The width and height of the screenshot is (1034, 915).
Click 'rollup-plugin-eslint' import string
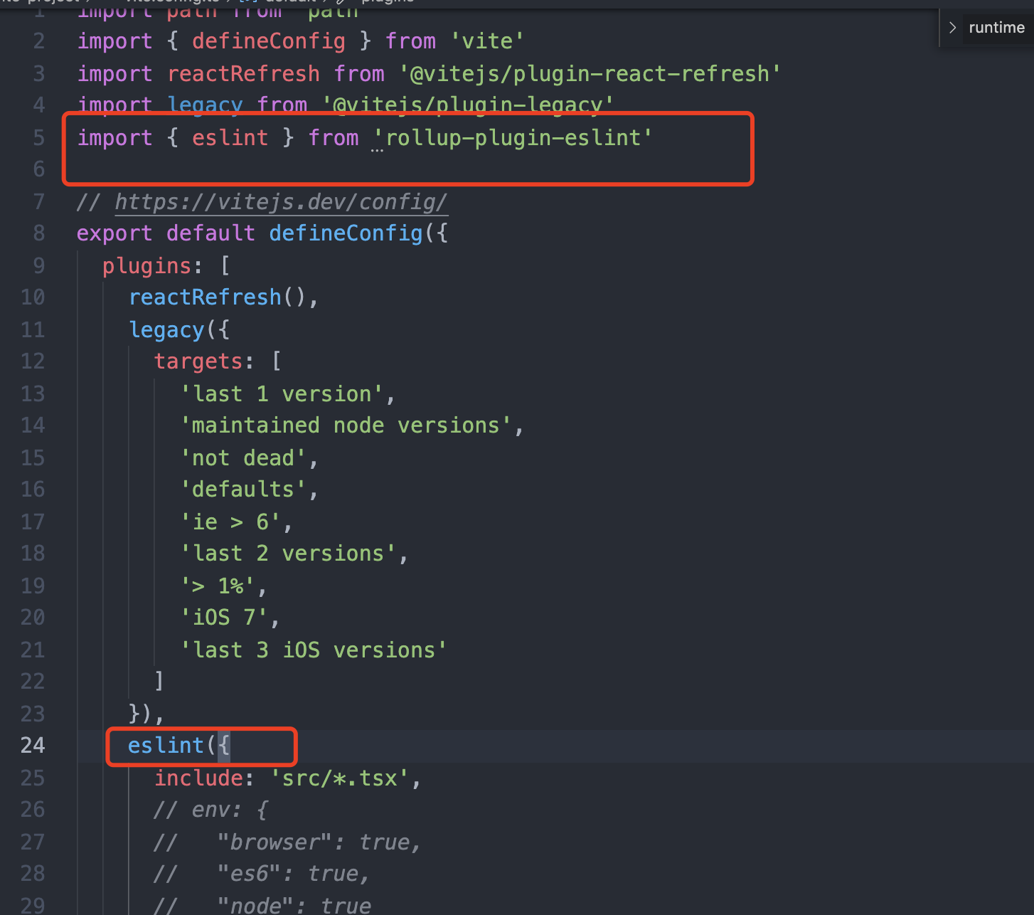tap(513, 137)
